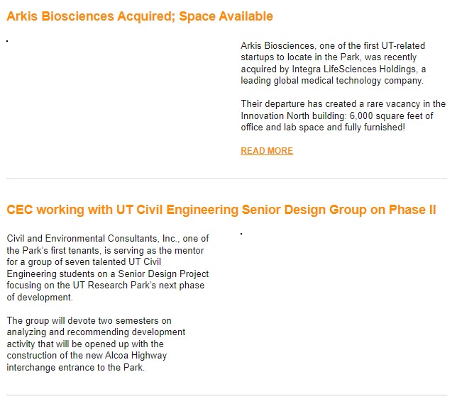The height and width of the screenshot is (406, 457).
Task: Click the paragraph starting "Civil and Environmental Consultants"
Action: click(x=108, y=268)
